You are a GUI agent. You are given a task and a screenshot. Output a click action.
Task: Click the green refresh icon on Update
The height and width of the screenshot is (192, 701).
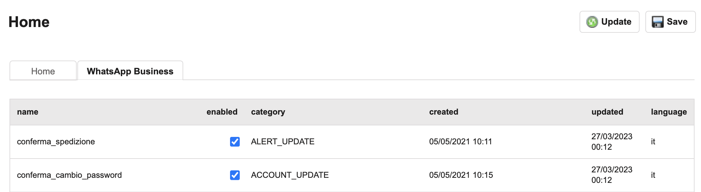click(592, 22)
